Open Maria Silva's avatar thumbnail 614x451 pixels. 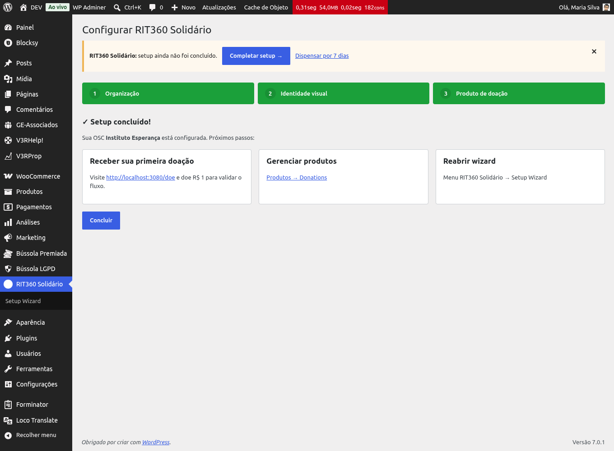(606, 7)
